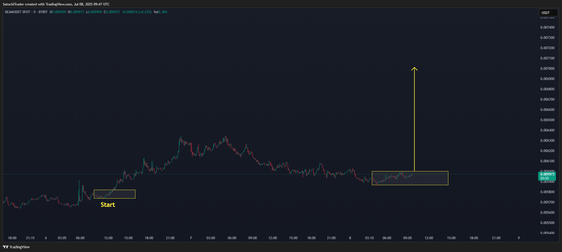Click the 0.007300 price axis label
Viewport: 562px width, 252px height.
coord(547,38)
